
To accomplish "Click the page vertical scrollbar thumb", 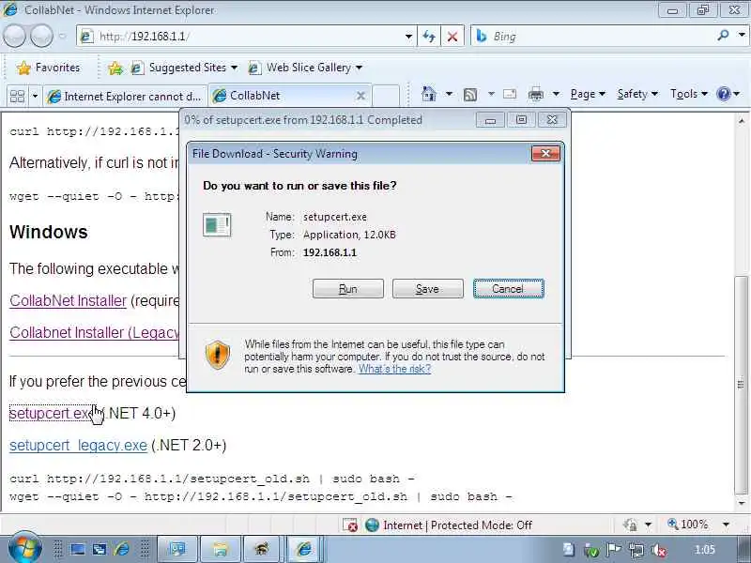I will [x=742, y=385].
